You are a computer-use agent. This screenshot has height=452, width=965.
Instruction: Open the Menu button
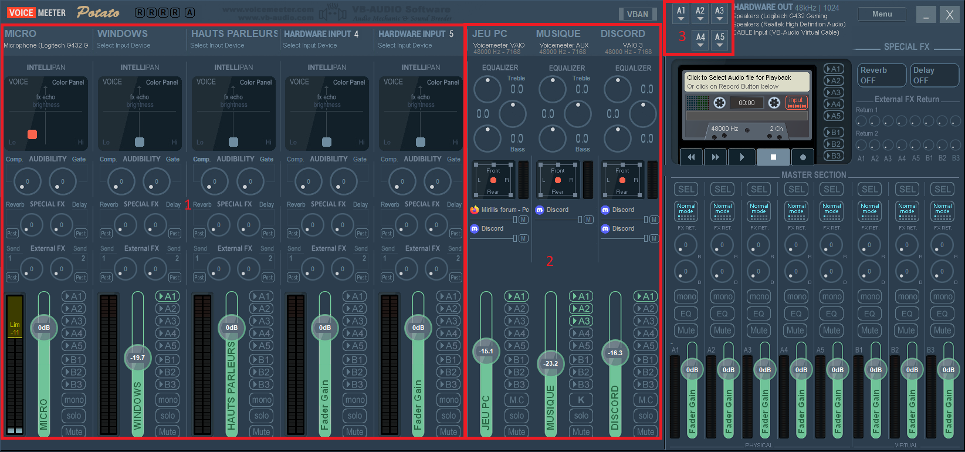tap(882, 14)
